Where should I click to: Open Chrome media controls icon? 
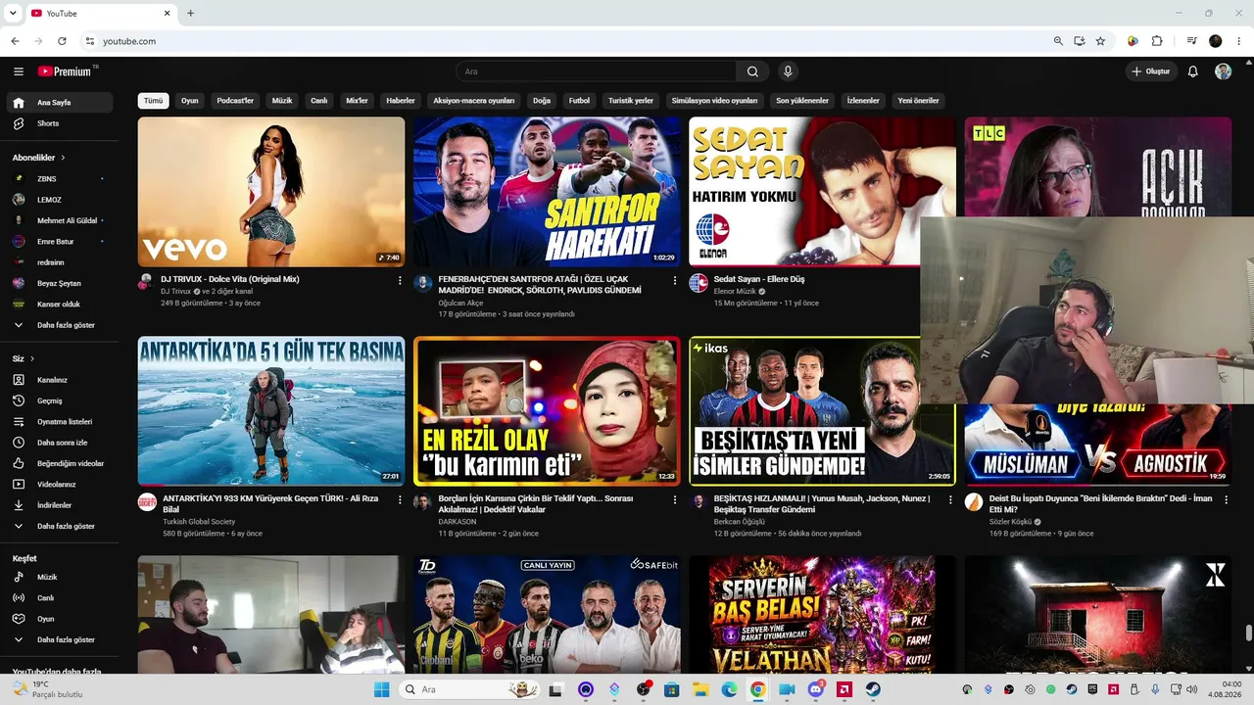pos(1191,41)
